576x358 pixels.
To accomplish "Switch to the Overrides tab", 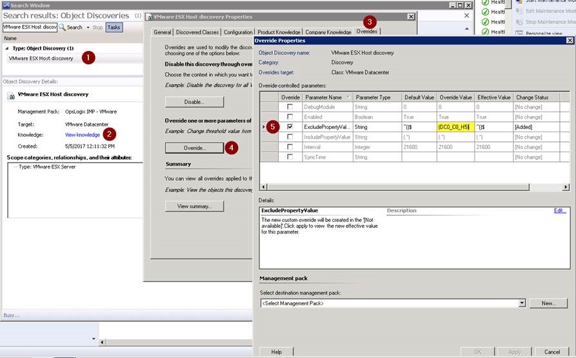I will pyautogui.click(x=367, y=32).
